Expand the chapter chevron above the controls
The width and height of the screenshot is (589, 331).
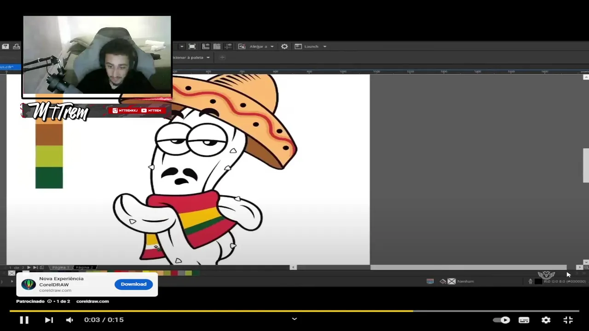point(294,319)
